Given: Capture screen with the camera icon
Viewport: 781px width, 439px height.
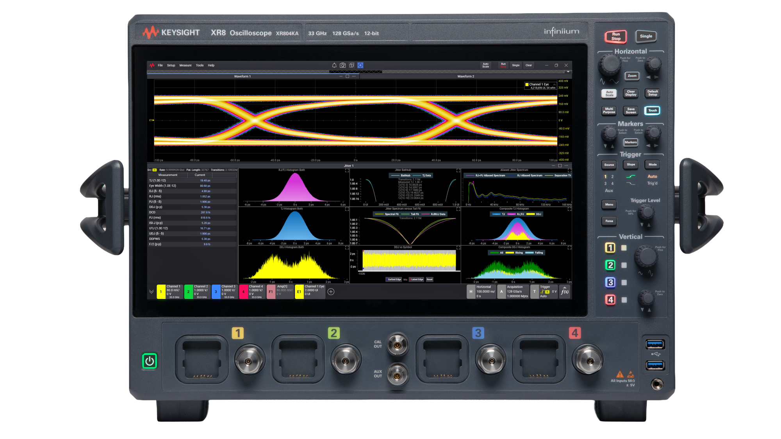Looking at the screenshot, I should 343,65.
